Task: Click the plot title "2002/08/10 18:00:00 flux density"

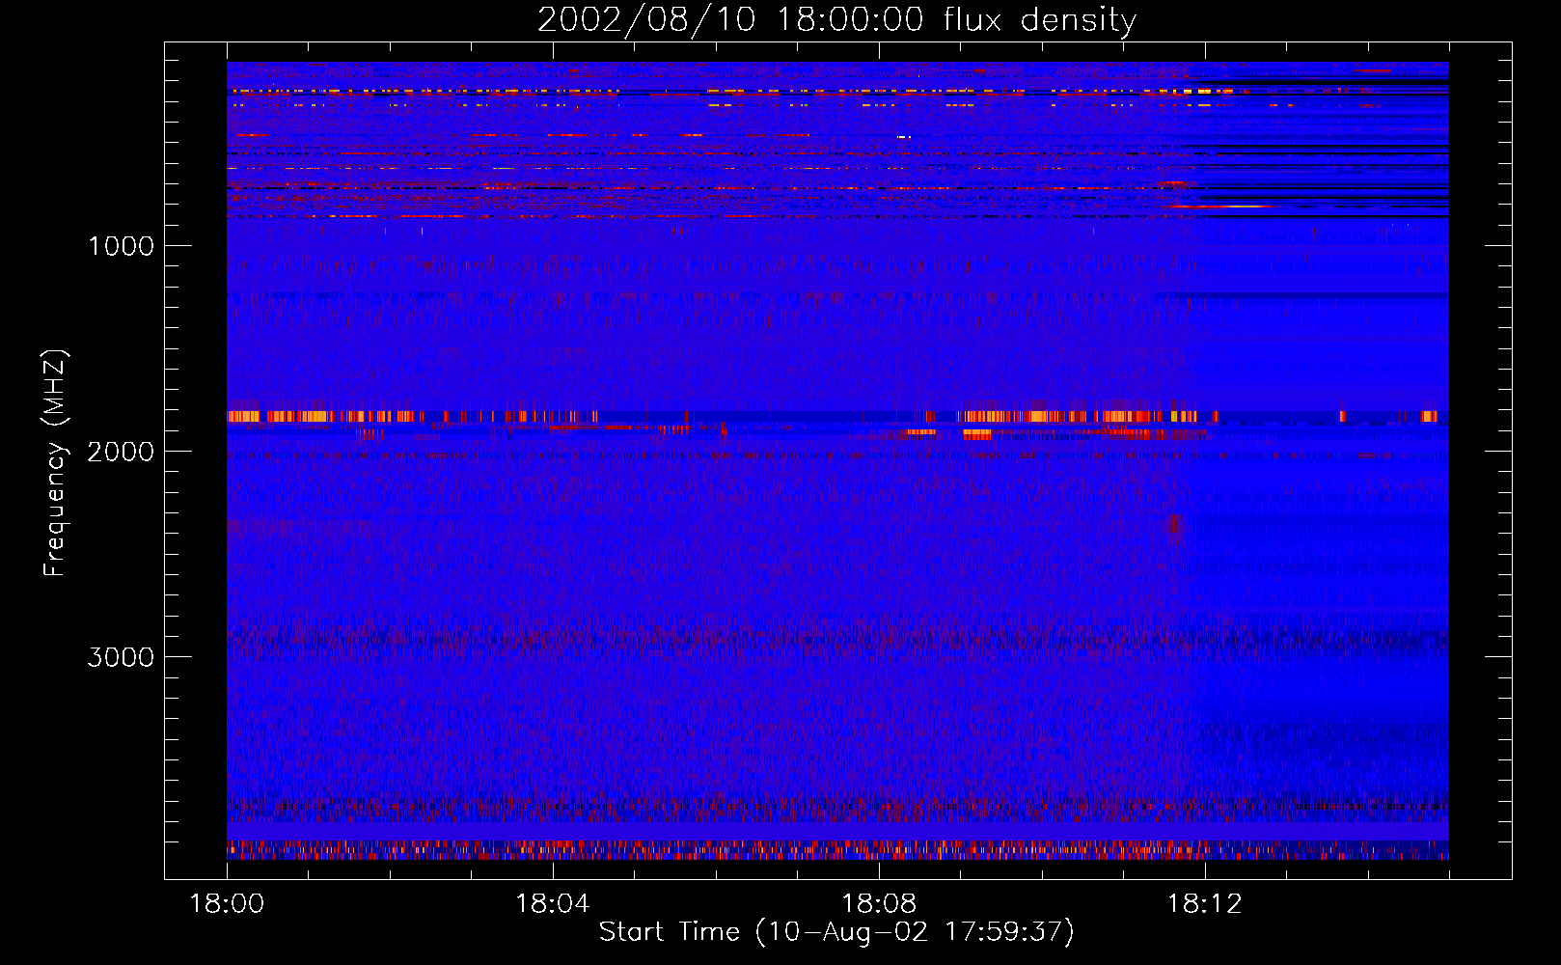Action: pos(836,20)
